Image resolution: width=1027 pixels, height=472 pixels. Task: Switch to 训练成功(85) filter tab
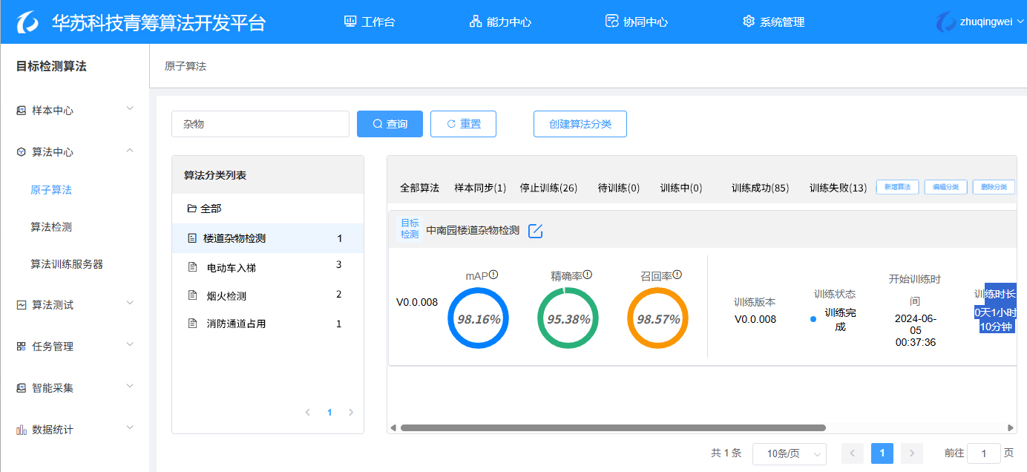[x=760, y=188]
